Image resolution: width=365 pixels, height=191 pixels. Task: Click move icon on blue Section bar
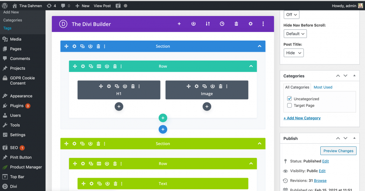66,46
